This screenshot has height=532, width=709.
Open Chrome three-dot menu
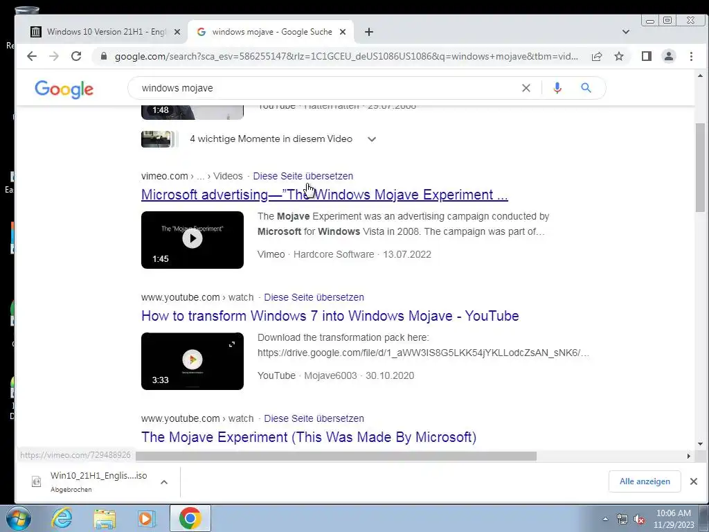[x=691, y=56]
